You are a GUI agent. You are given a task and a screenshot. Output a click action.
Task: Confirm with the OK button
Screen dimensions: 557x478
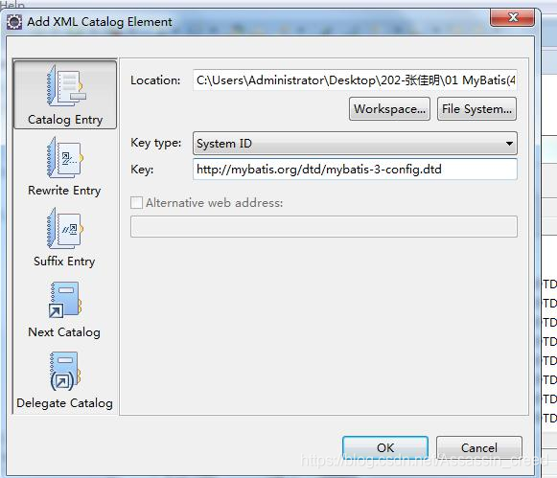[385, 448]
